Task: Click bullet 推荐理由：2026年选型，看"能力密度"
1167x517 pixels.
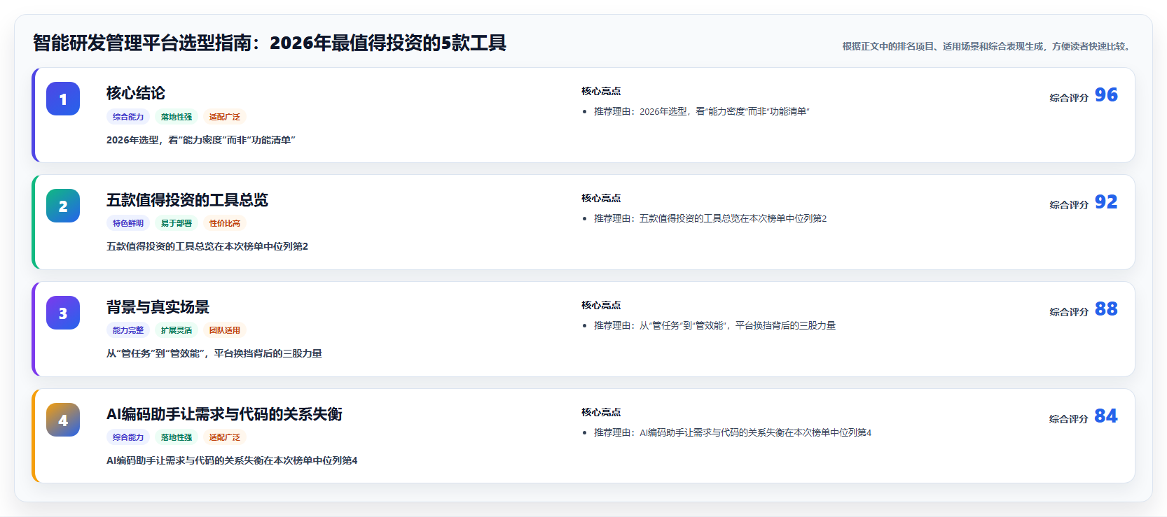Action: click(x=702, y=111)
